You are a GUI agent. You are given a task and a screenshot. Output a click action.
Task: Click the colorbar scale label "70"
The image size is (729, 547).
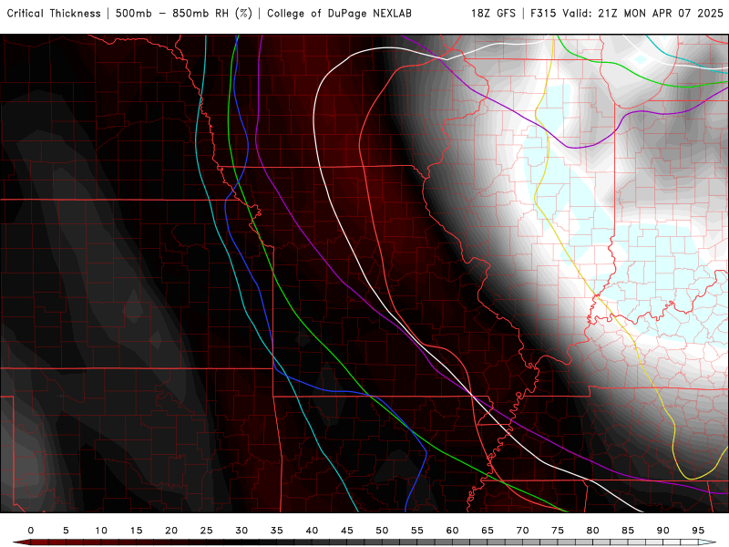[522, 531]
